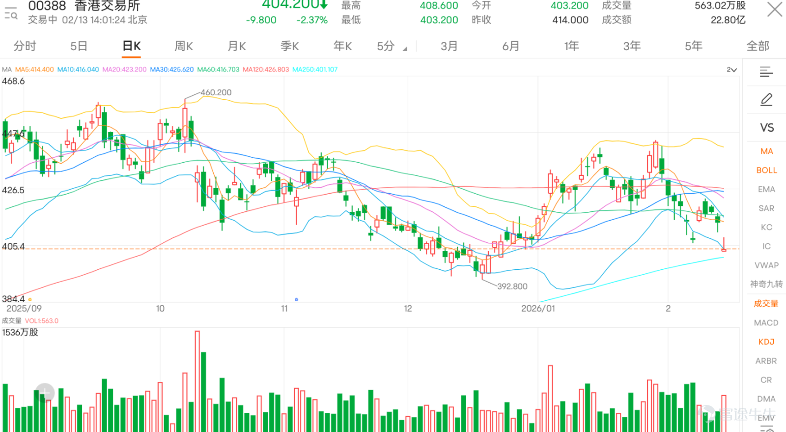The width and height of the screenshot is (786, 432).
Task: Expand the 5分 minute interval dropdown
Action: (392, 46)
